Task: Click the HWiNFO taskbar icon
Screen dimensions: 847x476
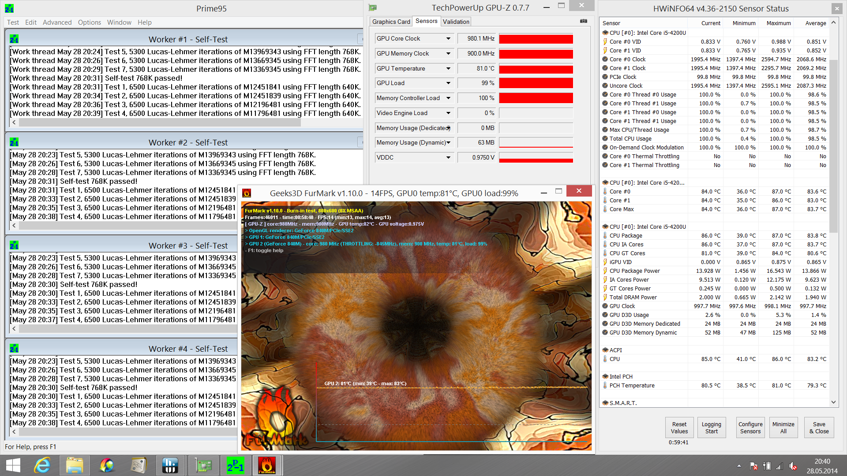Action: [170, 465]
